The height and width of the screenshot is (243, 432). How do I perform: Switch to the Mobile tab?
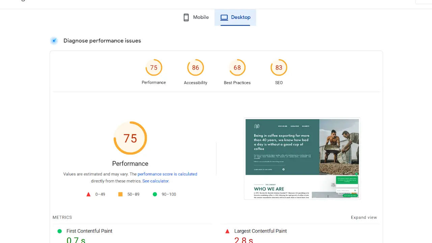point(196,18)
